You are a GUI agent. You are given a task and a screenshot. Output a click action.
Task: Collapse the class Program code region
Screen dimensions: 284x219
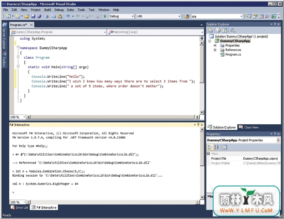[x=18, y=57]
